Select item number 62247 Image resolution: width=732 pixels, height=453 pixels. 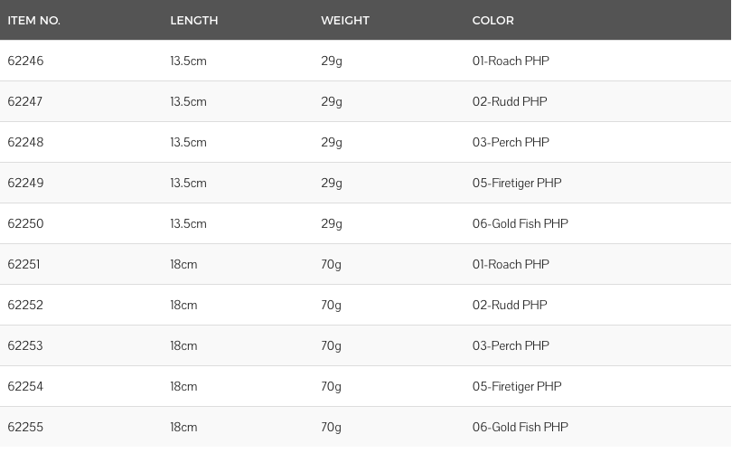point(24,101)
